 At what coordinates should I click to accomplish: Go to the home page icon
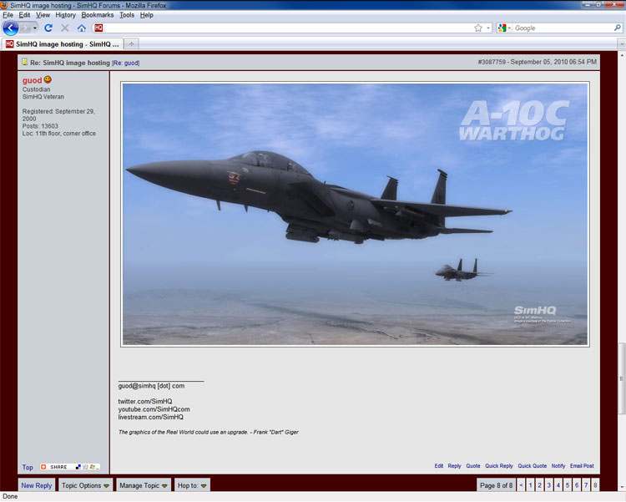[82, 28]
